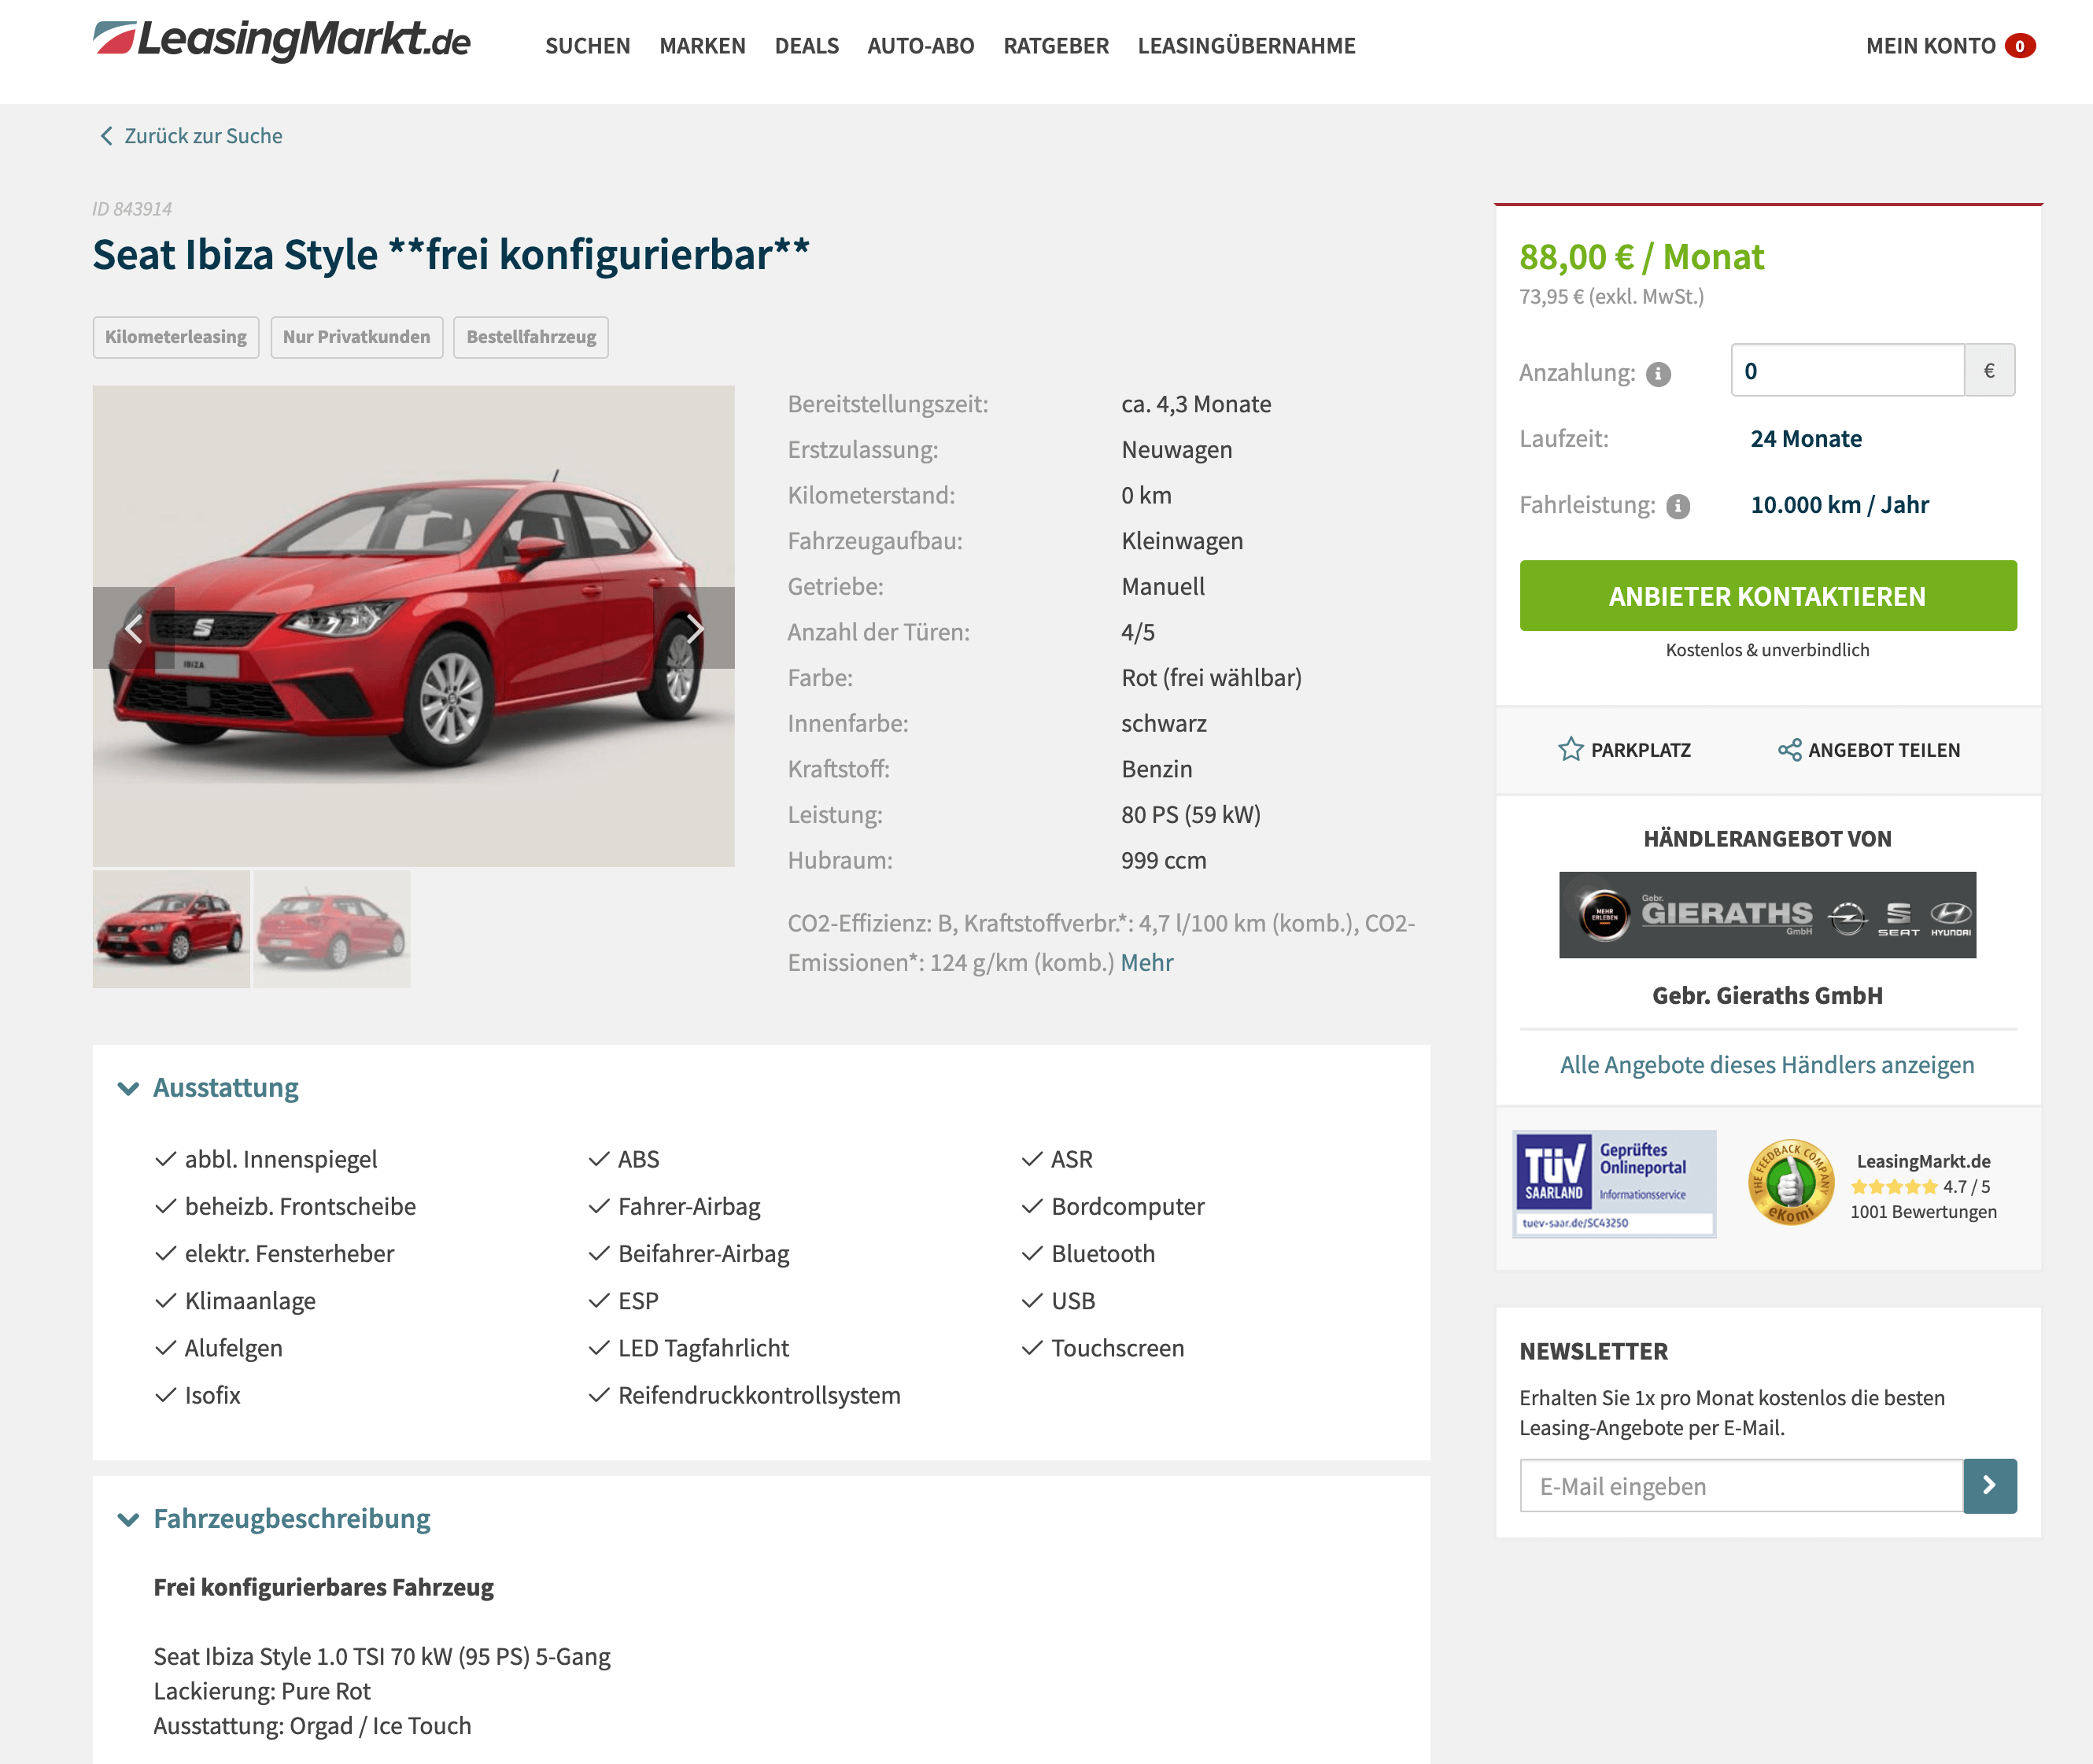Collapse the Ausstattung section
2093x1764 pixels.
pyautogui.click(x=128, y=1088)
